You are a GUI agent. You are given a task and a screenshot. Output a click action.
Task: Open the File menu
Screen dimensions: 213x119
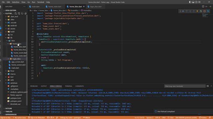coord(3,2)
